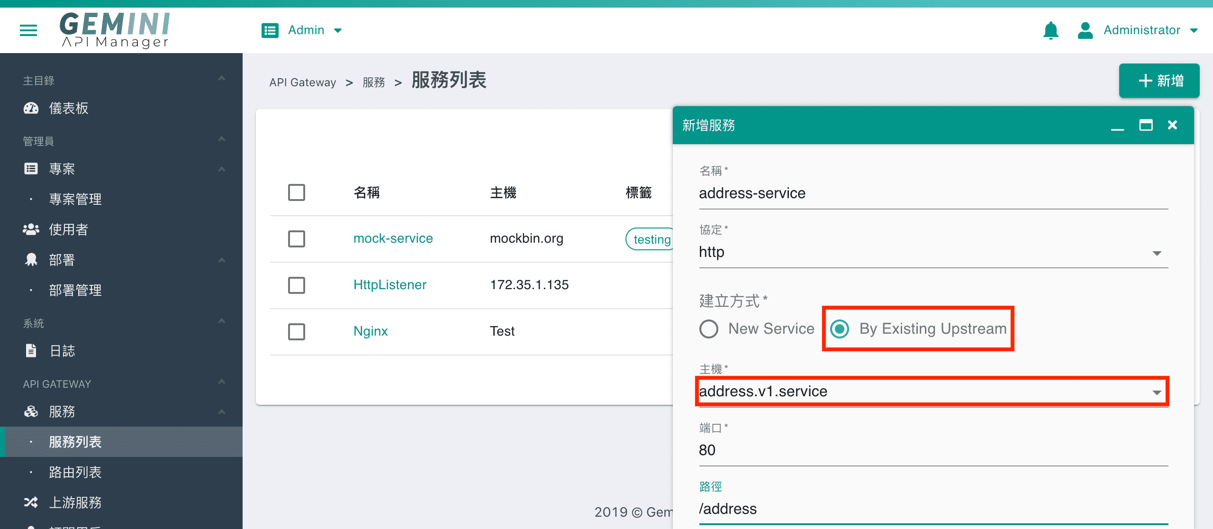Collapse the 管理員 sidebar section

221,139
